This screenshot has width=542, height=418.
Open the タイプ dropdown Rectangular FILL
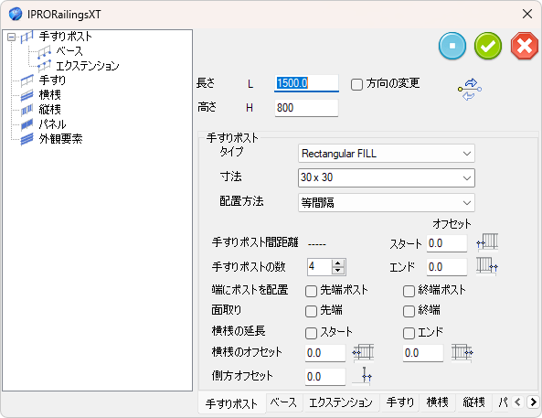[x=386, y=154]
